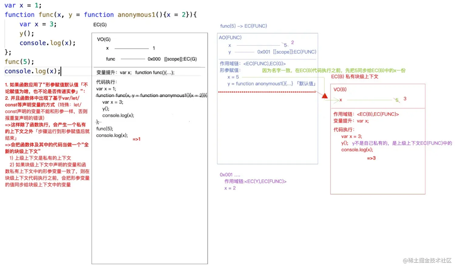
Task: Select the "y = function anonymous1(){...}" default value line
Action: click(272, 84)
